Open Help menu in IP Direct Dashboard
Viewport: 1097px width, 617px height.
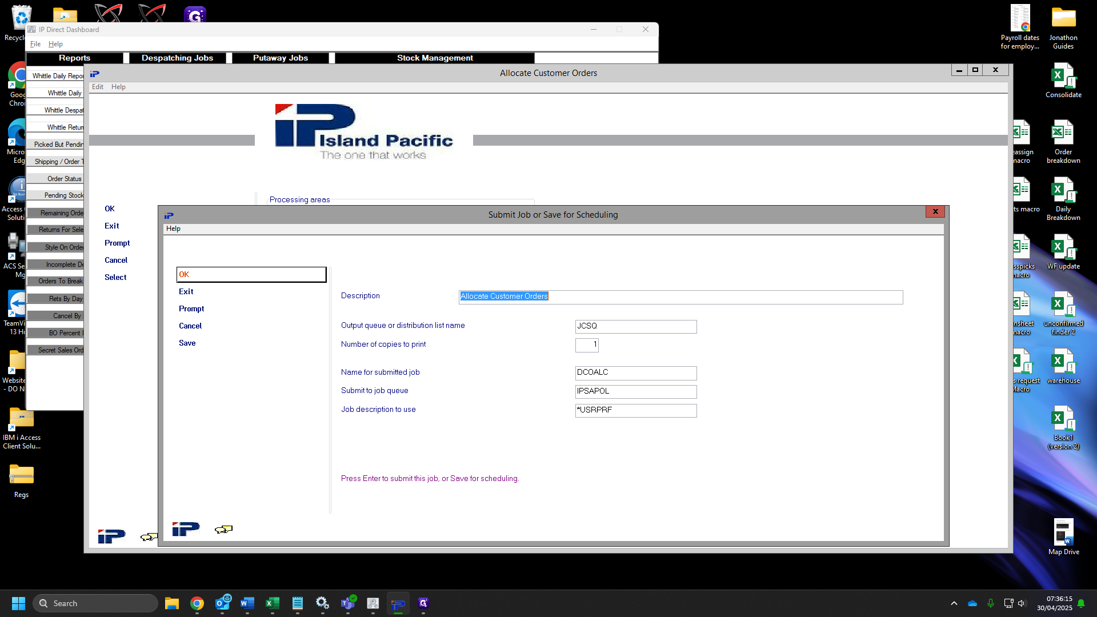[x=55, y=44]
